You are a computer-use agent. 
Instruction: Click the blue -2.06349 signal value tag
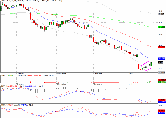click(162, 102)
